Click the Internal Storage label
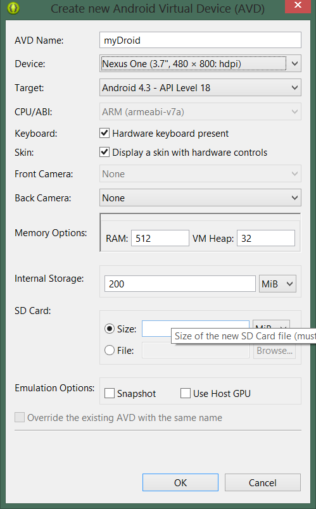Image resolution: width=316 pixels, height=509 pixels. (x=49, y=279)
